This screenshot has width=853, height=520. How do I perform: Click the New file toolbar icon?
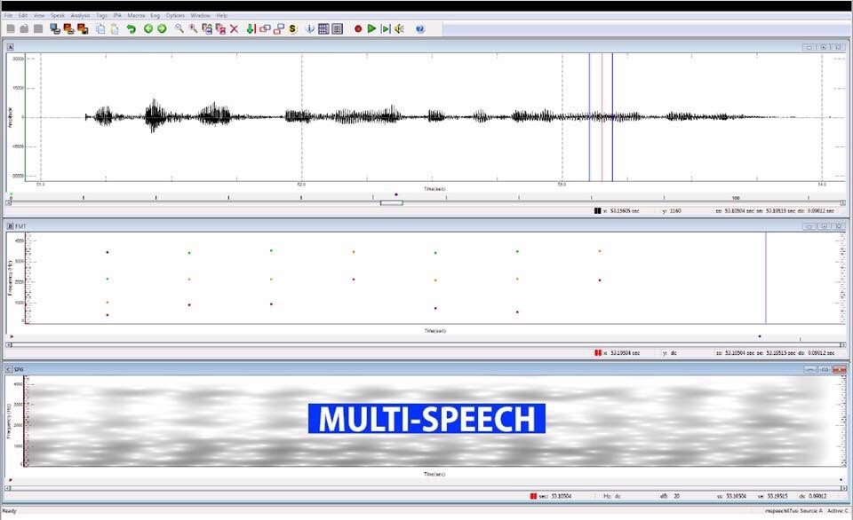[x=11, y=28]
